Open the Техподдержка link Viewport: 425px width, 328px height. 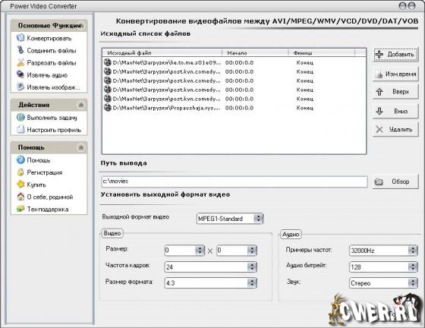48,210
